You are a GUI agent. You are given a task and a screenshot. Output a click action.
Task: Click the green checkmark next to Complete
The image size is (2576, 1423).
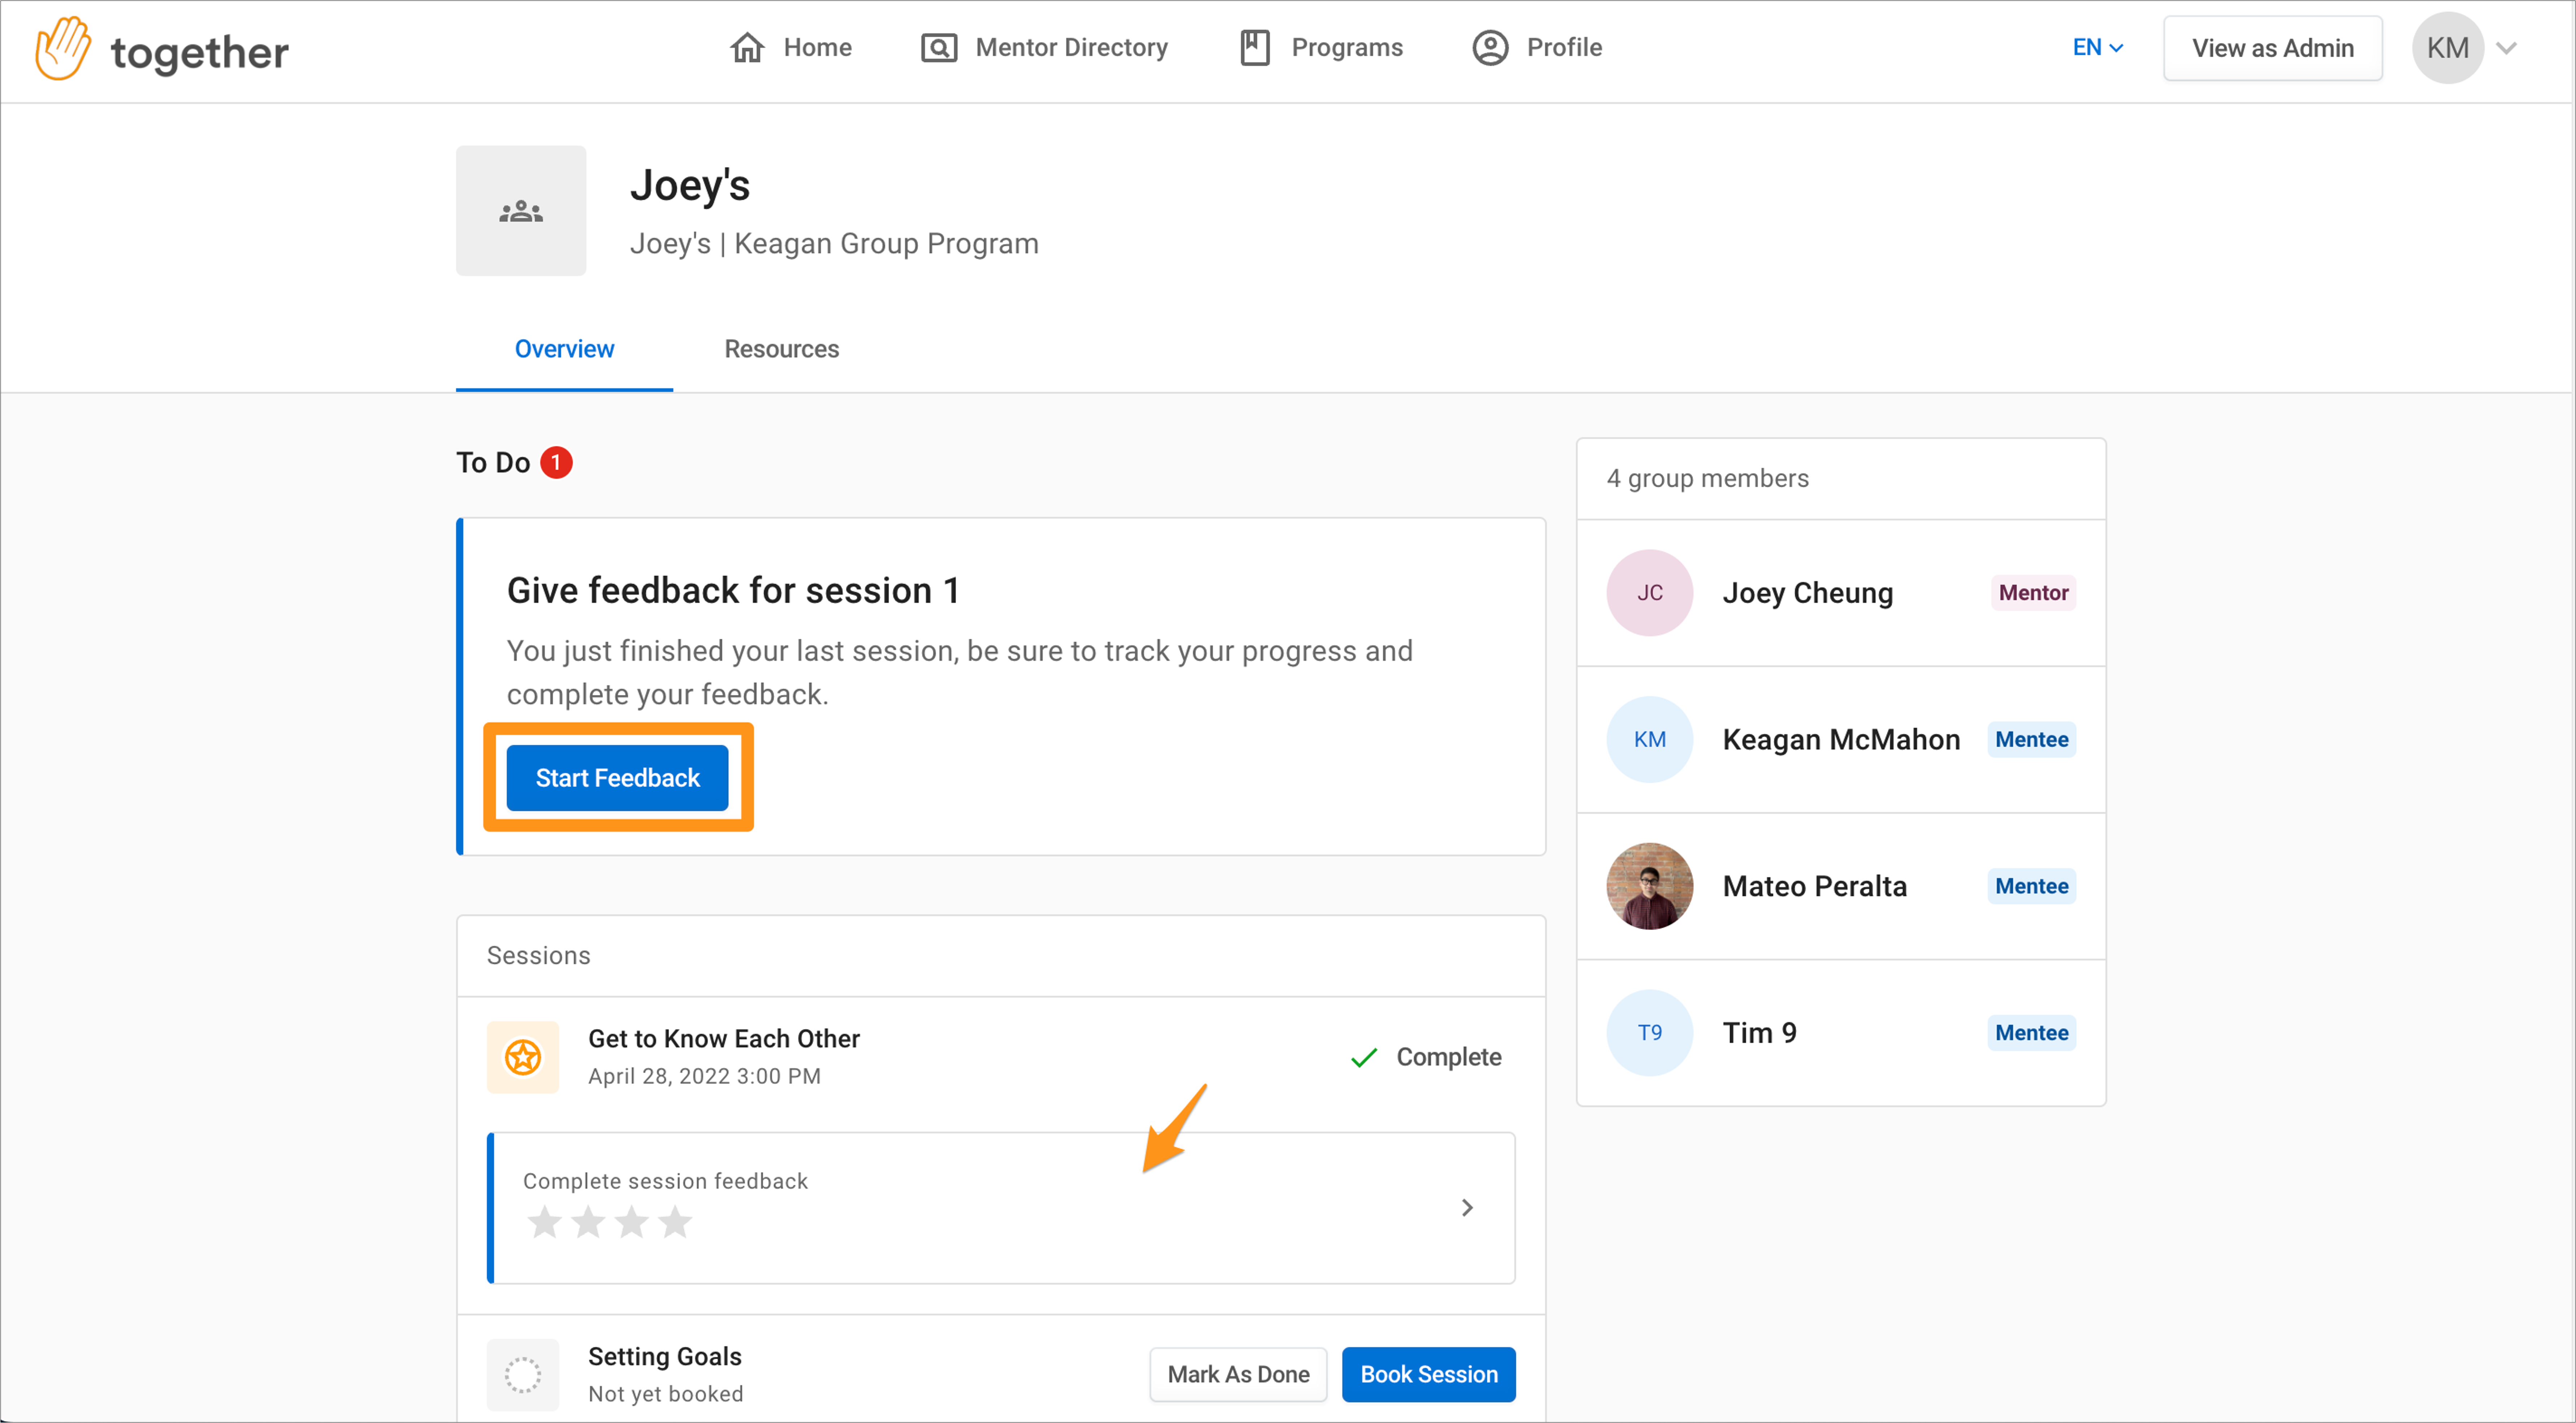coord(1364,1057)
